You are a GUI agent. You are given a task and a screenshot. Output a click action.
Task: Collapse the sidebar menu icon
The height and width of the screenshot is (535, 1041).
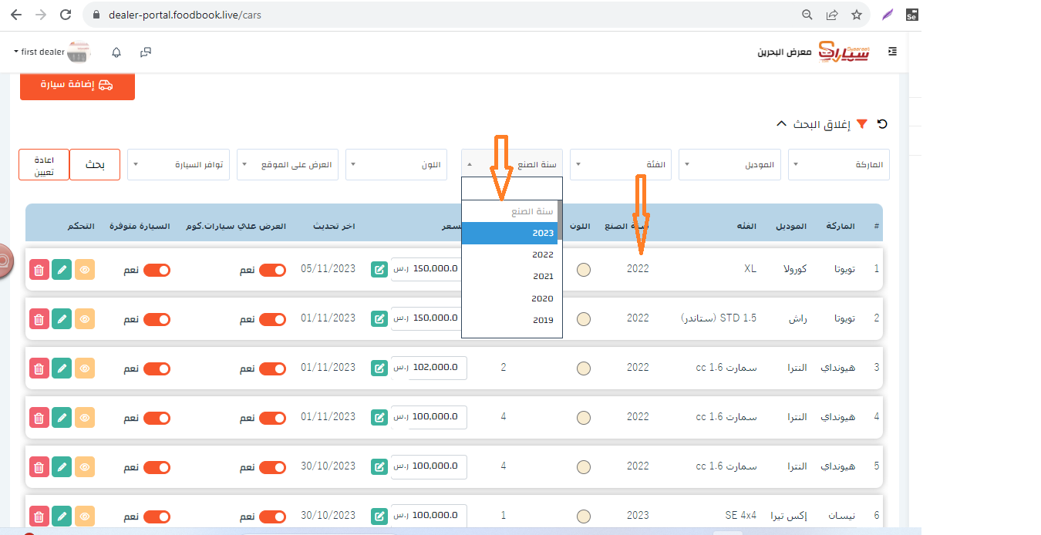pyautogui.click(x=892, y=52)
